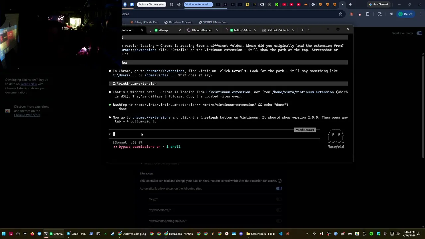Open Visual Studio Code from taskbar

pyautogui.click(x=280, y=234)
